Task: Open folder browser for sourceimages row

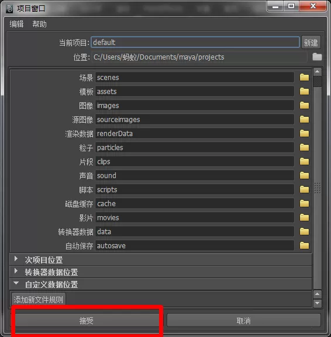Action: click(x=304, y=120)
